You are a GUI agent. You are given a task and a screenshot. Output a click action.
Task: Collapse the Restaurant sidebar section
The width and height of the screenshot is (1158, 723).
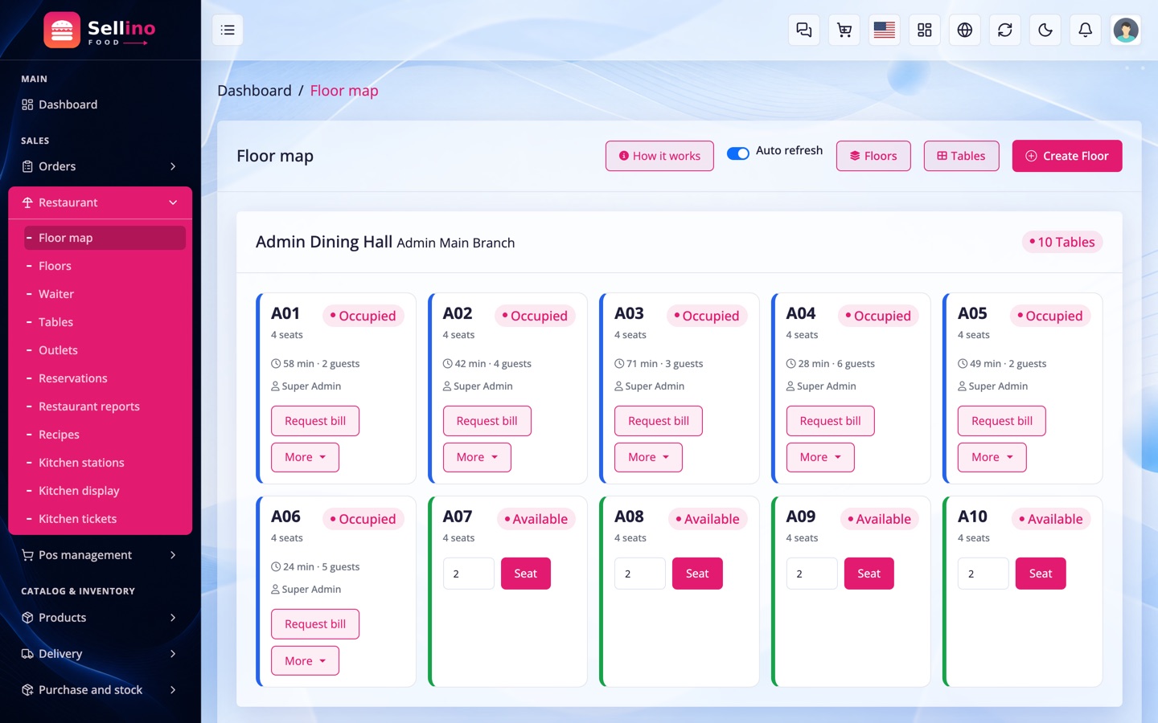pyautogui.click(x=101, y=202)
